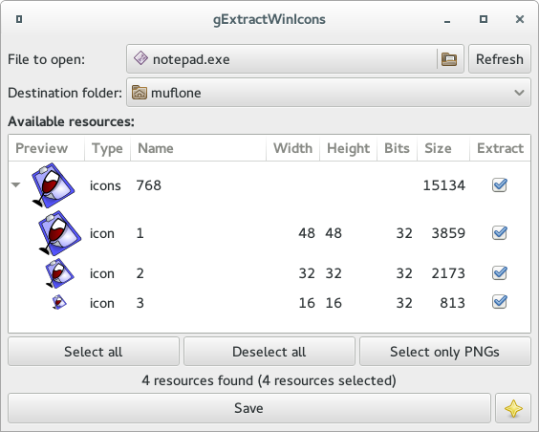Select the 16x16 icon 3 preview
Image resolution: width=539 pixels, height=432 pixels.
pos(59,302)
